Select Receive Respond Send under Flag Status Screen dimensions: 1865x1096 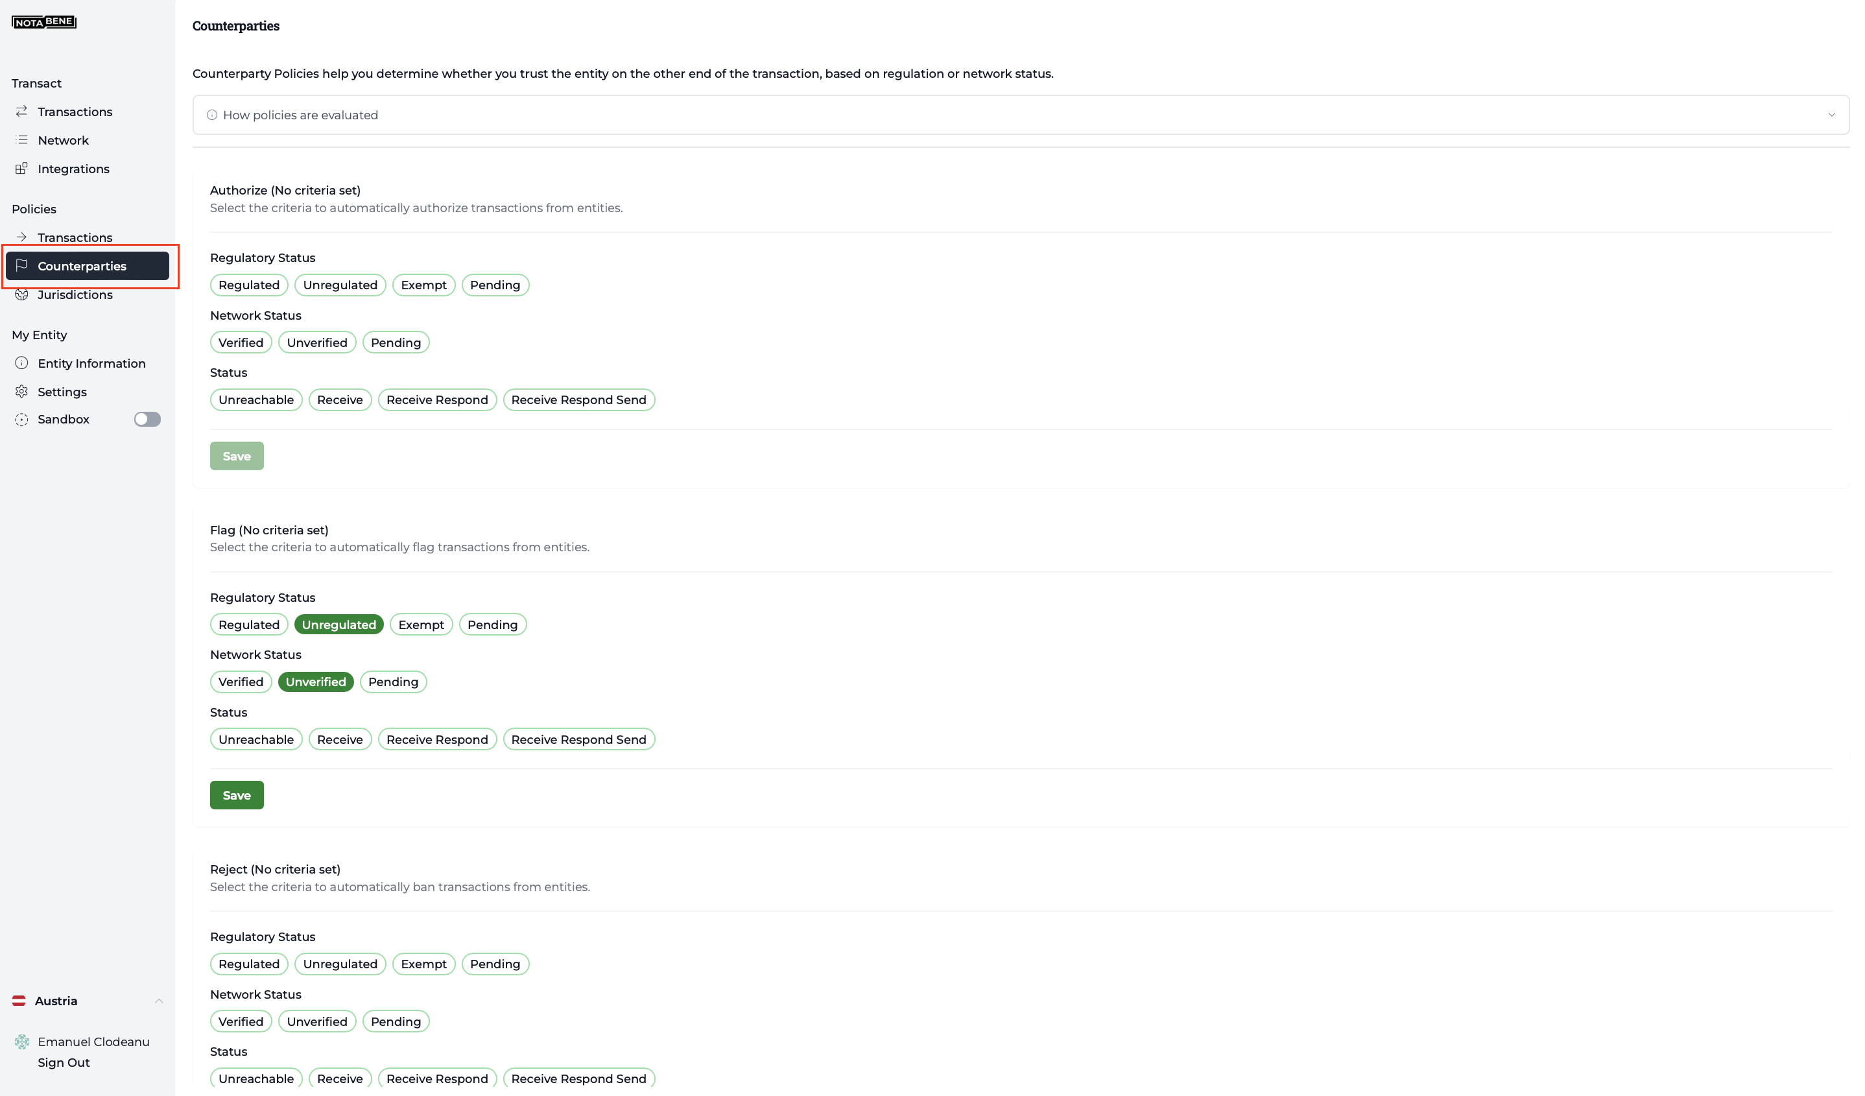578,739
